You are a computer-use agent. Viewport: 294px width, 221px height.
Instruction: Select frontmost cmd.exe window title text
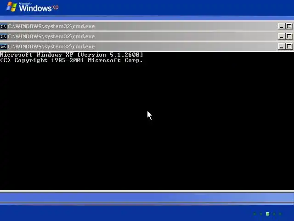point(51,47)
